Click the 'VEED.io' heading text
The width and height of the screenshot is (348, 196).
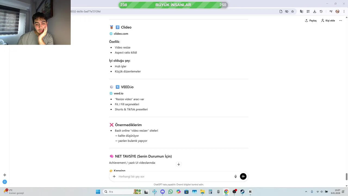click(127, 87)
